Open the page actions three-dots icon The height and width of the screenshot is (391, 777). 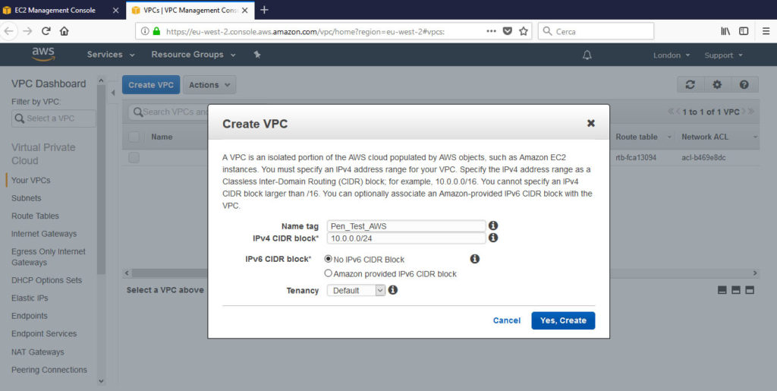[x=491, y=31]
